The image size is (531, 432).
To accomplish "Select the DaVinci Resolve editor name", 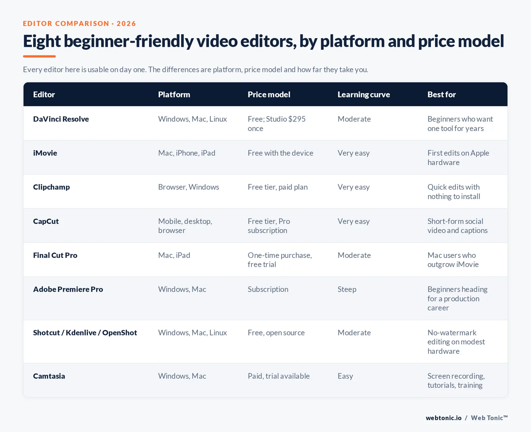I will tap(61, 119).
